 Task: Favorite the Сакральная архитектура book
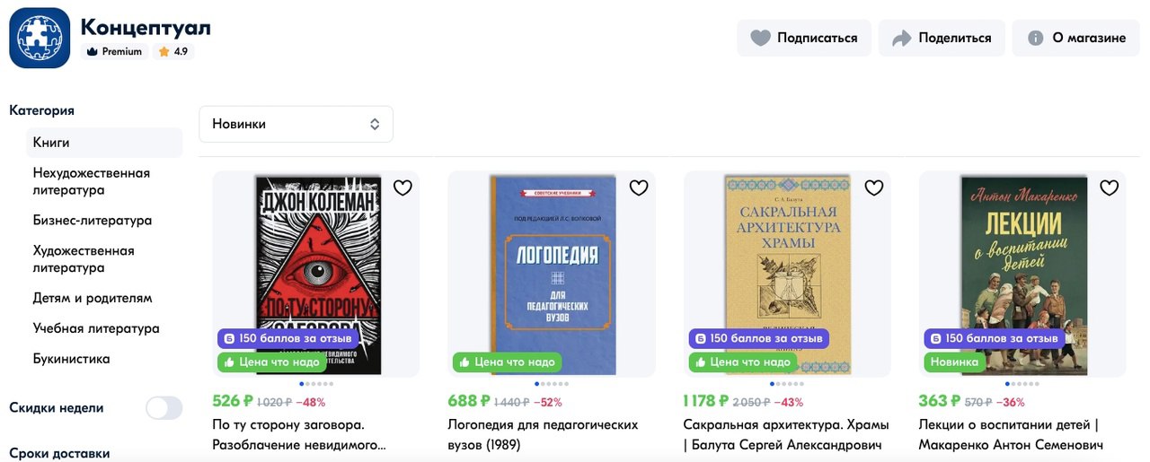click(874, 187)
